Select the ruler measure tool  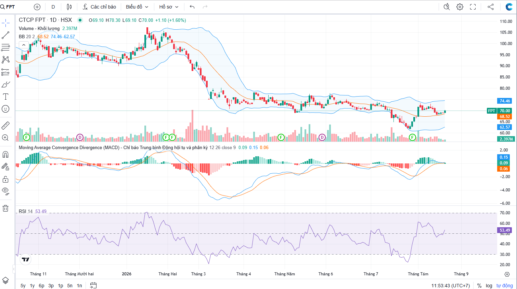pyautogui.click(x=5, y=126)
